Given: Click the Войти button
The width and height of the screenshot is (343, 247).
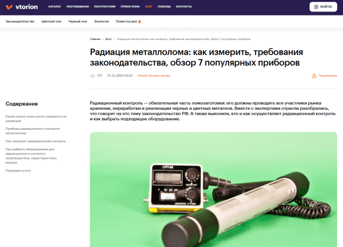Looking at the screenshot, I should click(x=323, y=7).
